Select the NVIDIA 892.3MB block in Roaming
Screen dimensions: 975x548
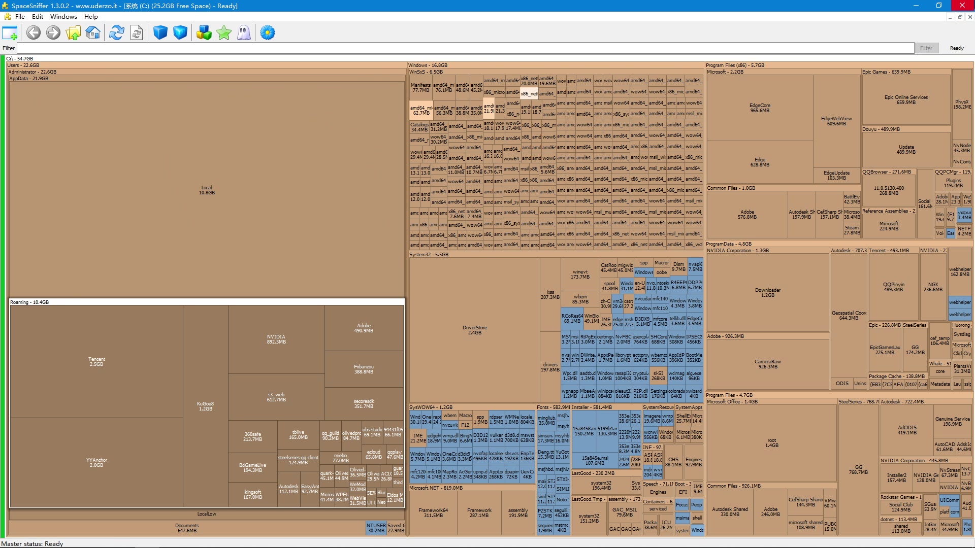coord(276,339)
